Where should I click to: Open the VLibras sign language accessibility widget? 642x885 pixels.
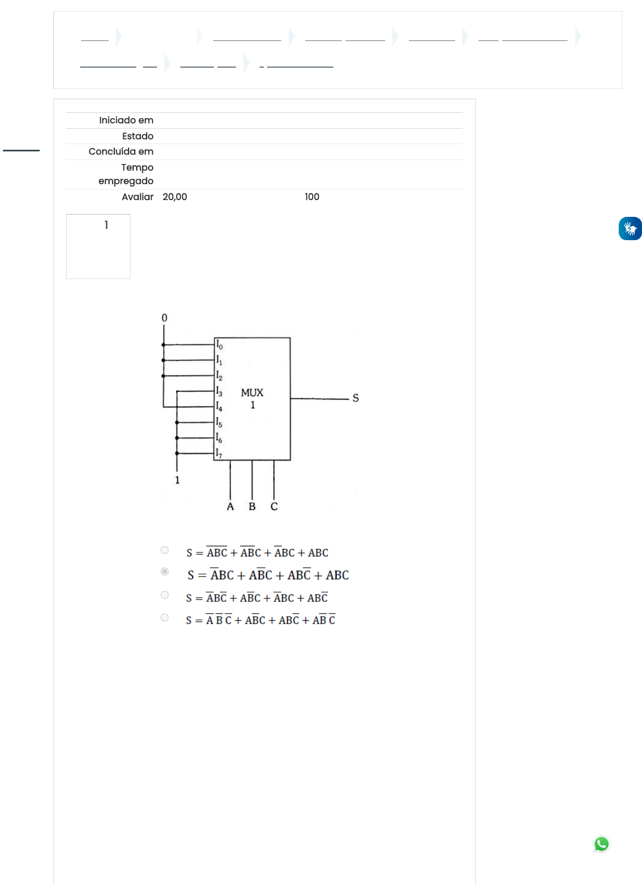click(x=630, y=228)
